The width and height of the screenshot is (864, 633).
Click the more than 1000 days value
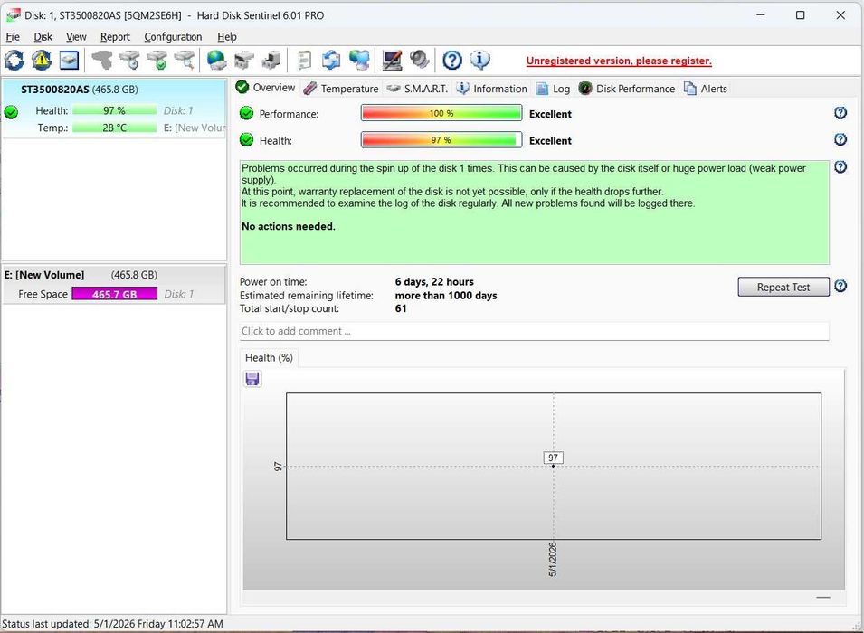pos(446,296)
